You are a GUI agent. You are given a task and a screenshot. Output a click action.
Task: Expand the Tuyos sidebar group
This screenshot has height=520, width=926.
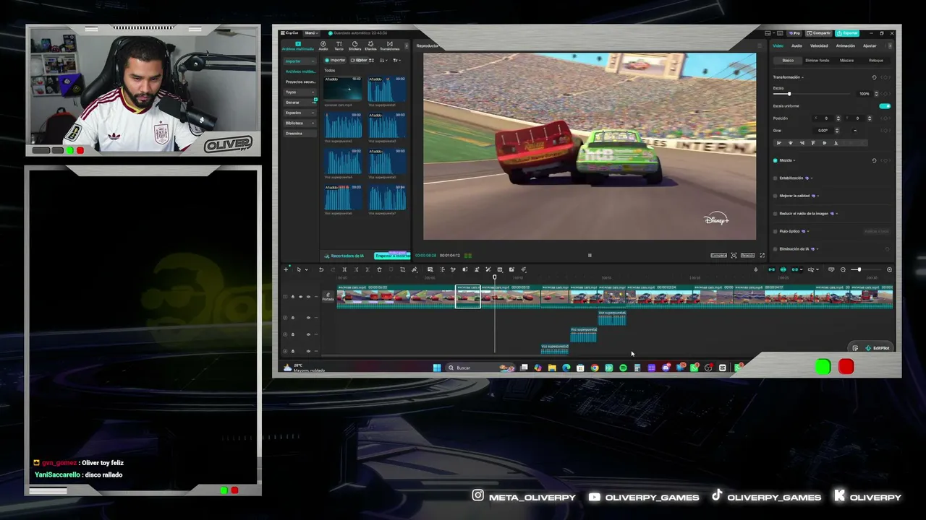point(300,92)
